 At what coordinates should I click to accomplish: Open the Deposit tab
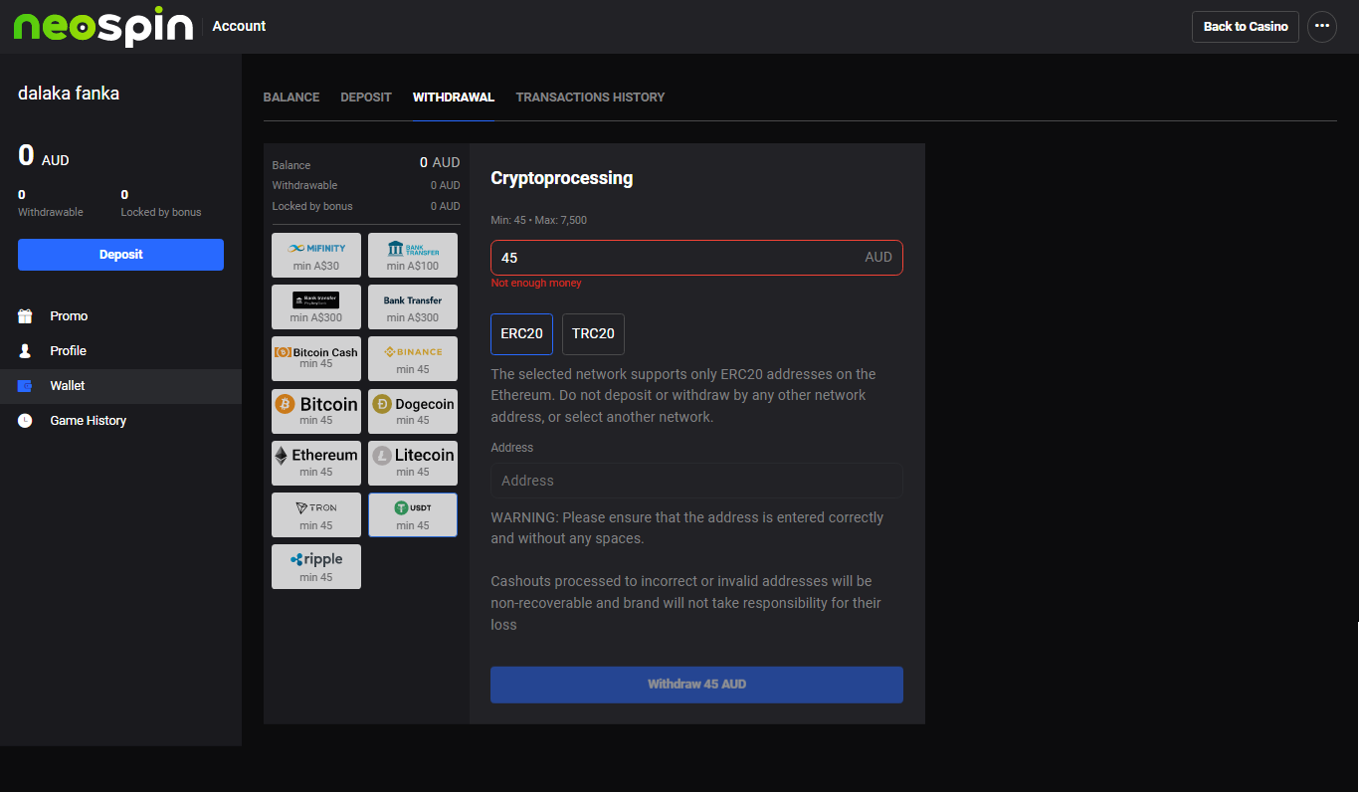pyautogui.click(x=366, y=98)
